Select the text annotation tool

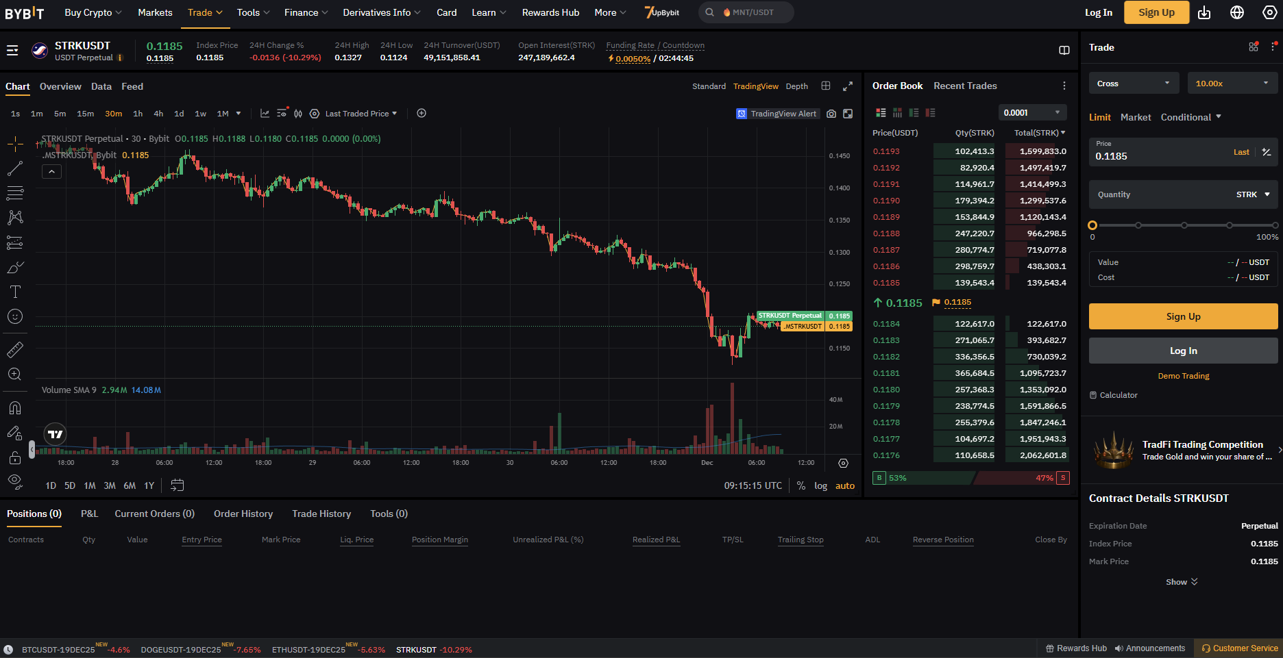(15, 292)
